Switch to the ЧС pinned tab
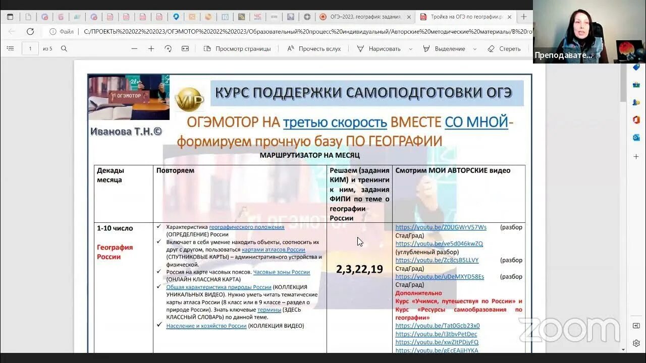Viewport: 646px width, 363px height. (x=257, y=17)
